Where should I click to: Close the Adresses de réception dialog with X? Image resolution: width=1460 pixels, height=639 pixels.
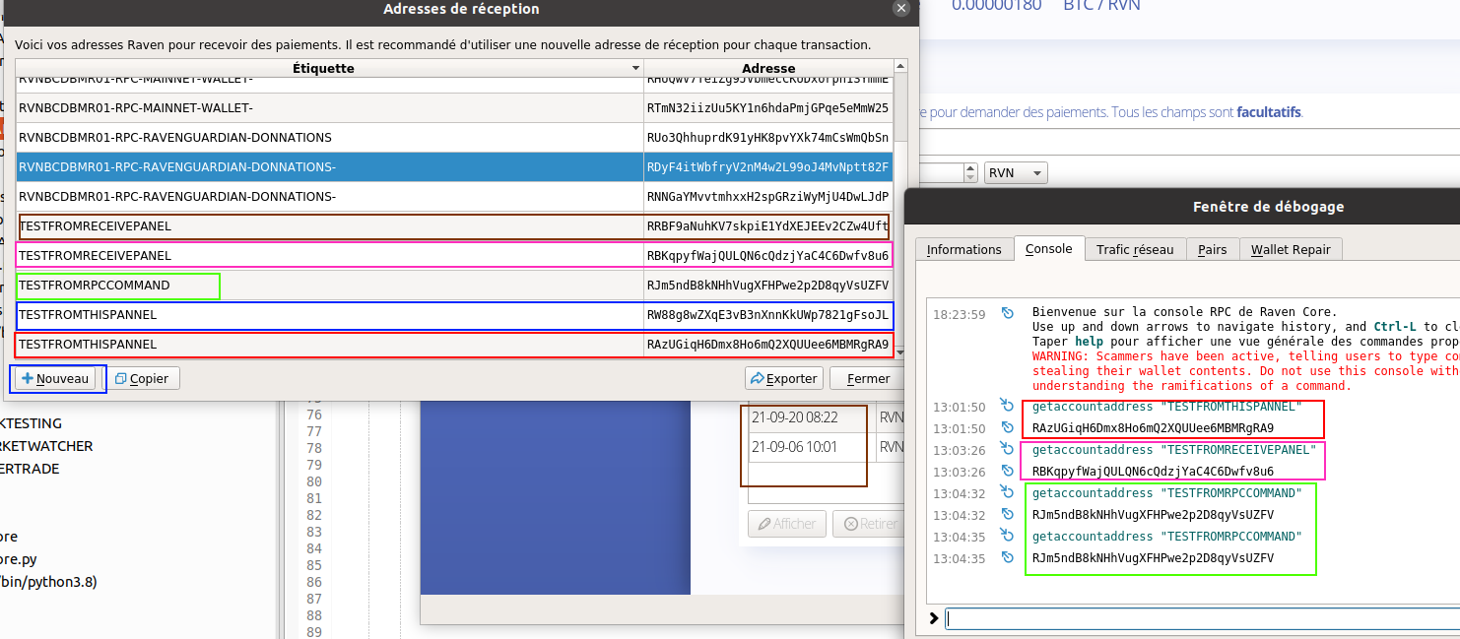pyautogui.click(x=900, y=8)
